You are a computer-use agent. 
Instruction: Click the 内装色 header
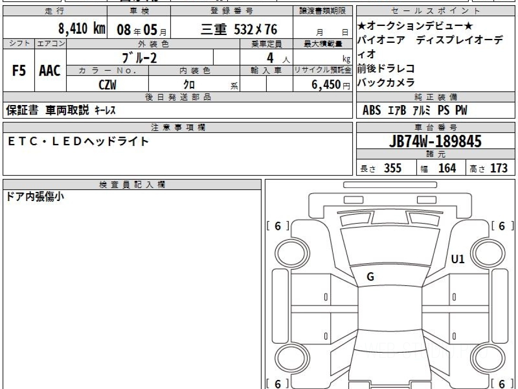point(194,70)
